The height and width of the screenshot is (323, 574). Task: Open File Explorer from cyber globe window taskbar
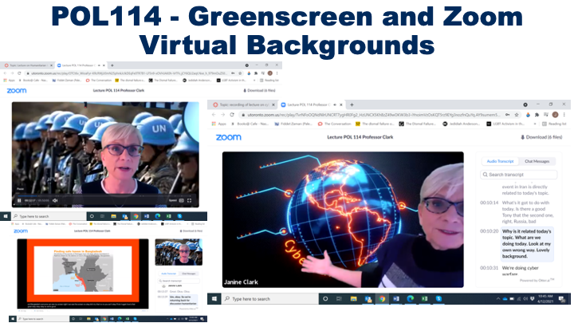click(x=354, y=299)
